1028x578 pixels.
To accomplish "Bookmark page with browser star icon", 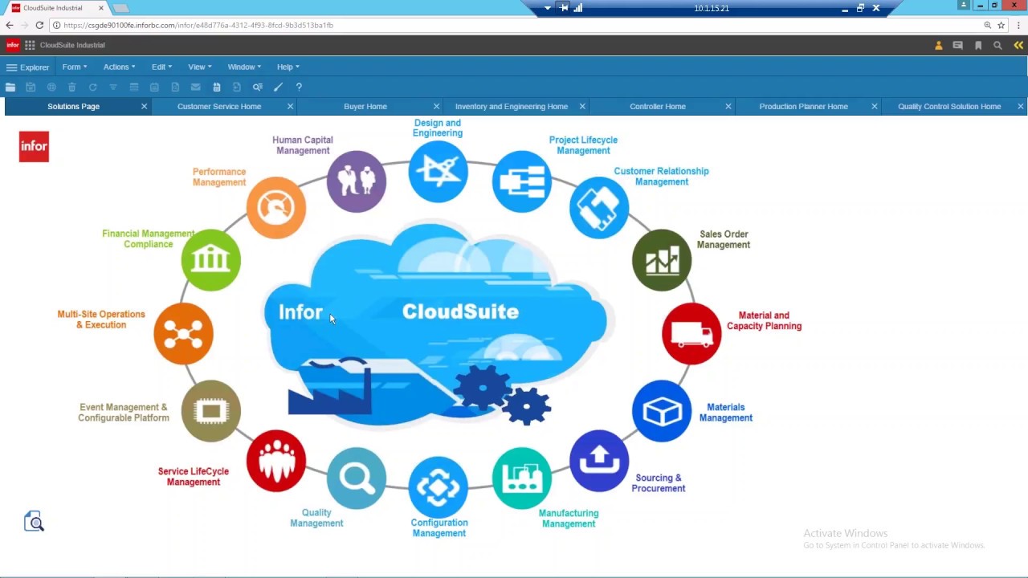I will 1001,25.
